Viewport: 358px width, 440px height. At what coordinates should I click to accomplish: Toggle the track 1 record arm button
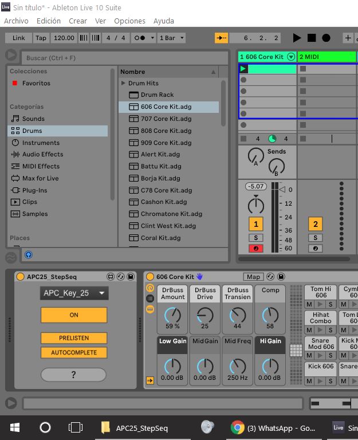(256, 248)
